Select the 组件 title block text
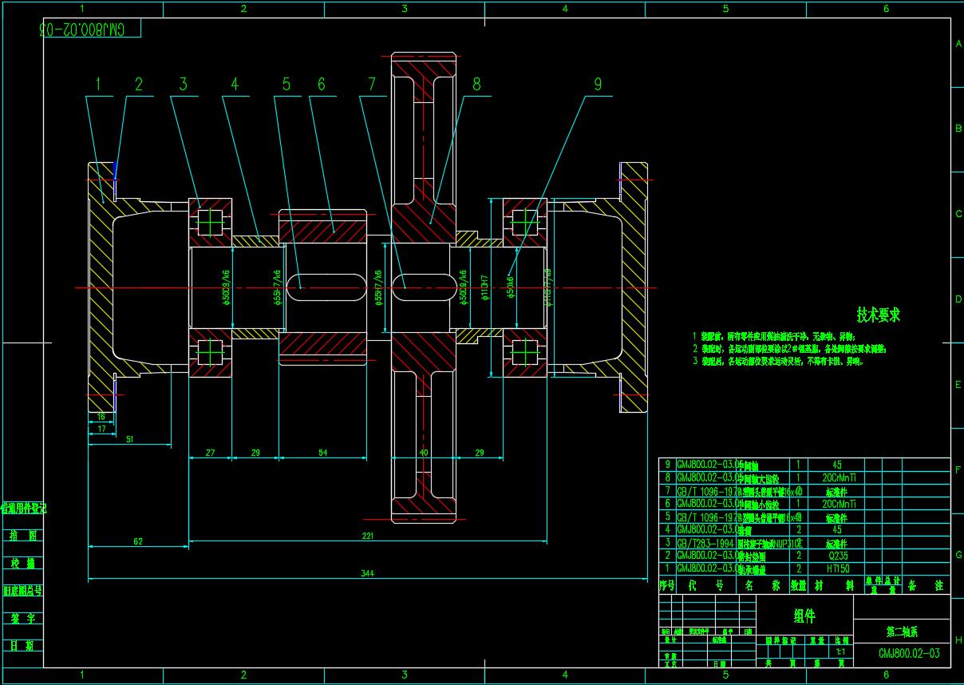 click(x=804, y=616)
